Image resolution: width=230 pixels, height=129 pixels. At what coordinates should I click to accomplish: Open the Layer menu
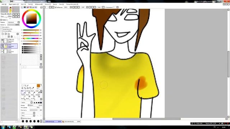click(30, 4)
